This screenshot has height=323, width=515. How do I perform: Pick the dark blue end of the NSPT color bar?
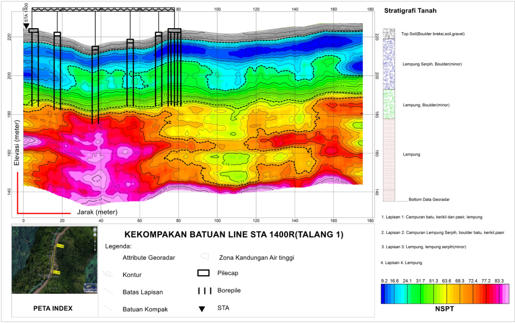[385, 294]
